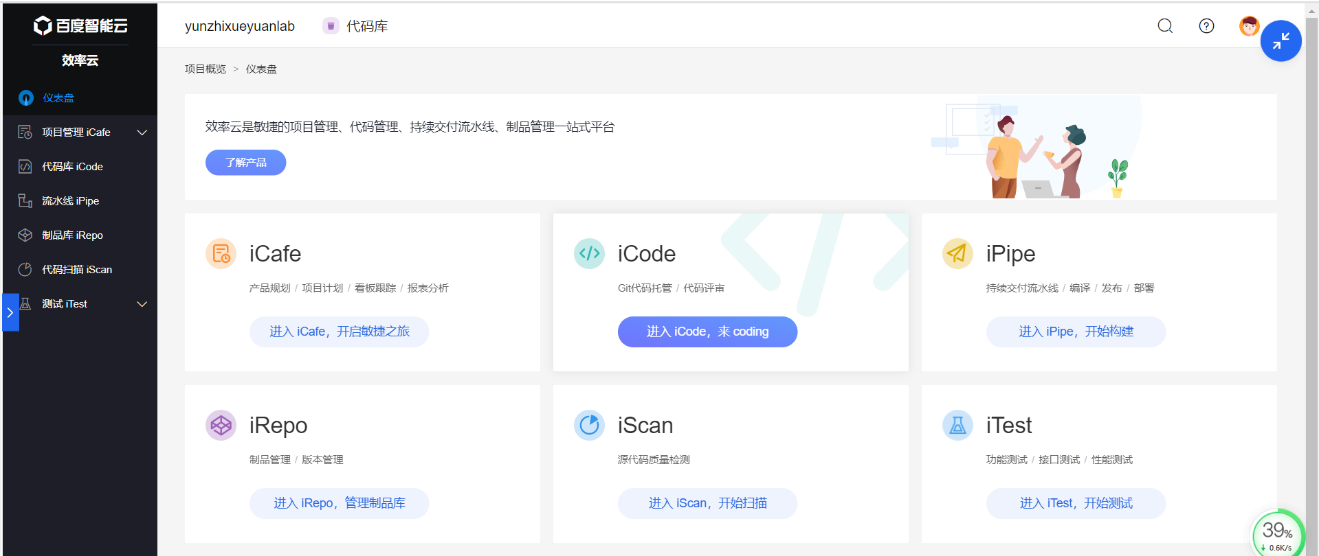Viewport: 1319px width, 556px height.
Task: Click the 制品库 iRepo sidebar icon
Action: 25,235
